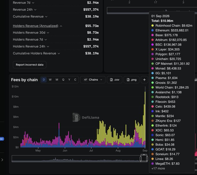
Task: Open the 47 Chains dropdown
Action: click(x=93, y=80)
